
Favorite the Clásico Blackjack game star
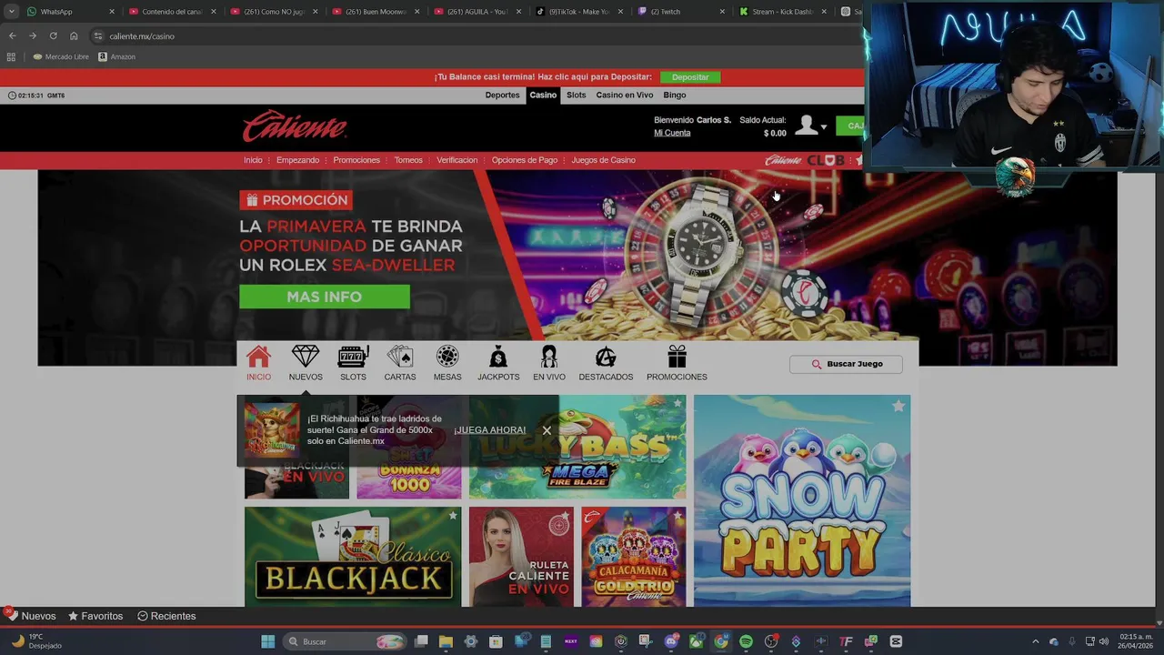(452, 516)
